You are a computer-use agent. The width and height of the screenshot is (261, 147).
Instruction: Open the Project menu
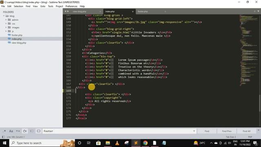click(x=59, y=6)
